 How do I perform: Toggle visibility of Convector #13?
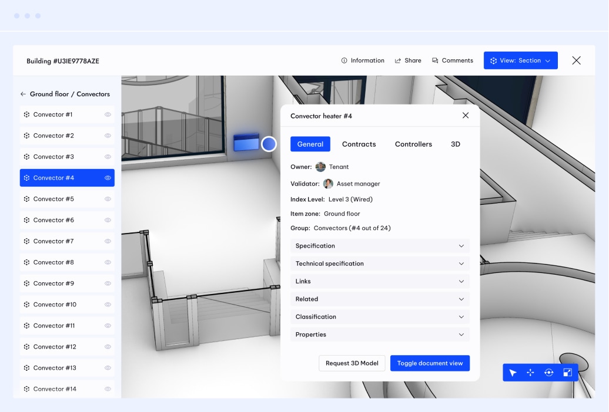coord(108,368)
